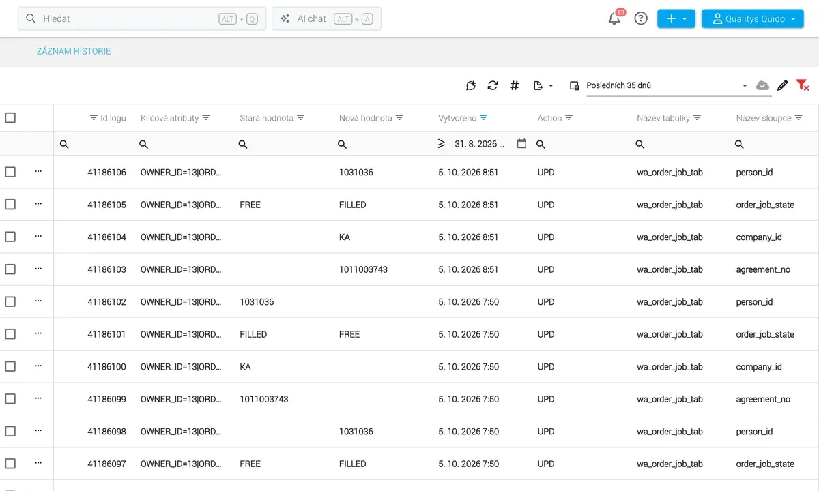
Task: Click the filter icon next to Action header
Action: pyautogui.click(x=569, y=118)
